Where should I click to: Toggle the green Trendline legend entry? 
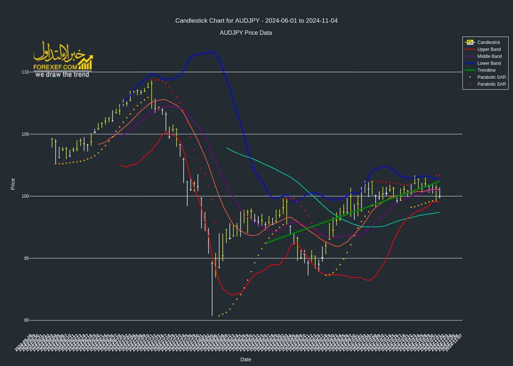pos(485,70)
